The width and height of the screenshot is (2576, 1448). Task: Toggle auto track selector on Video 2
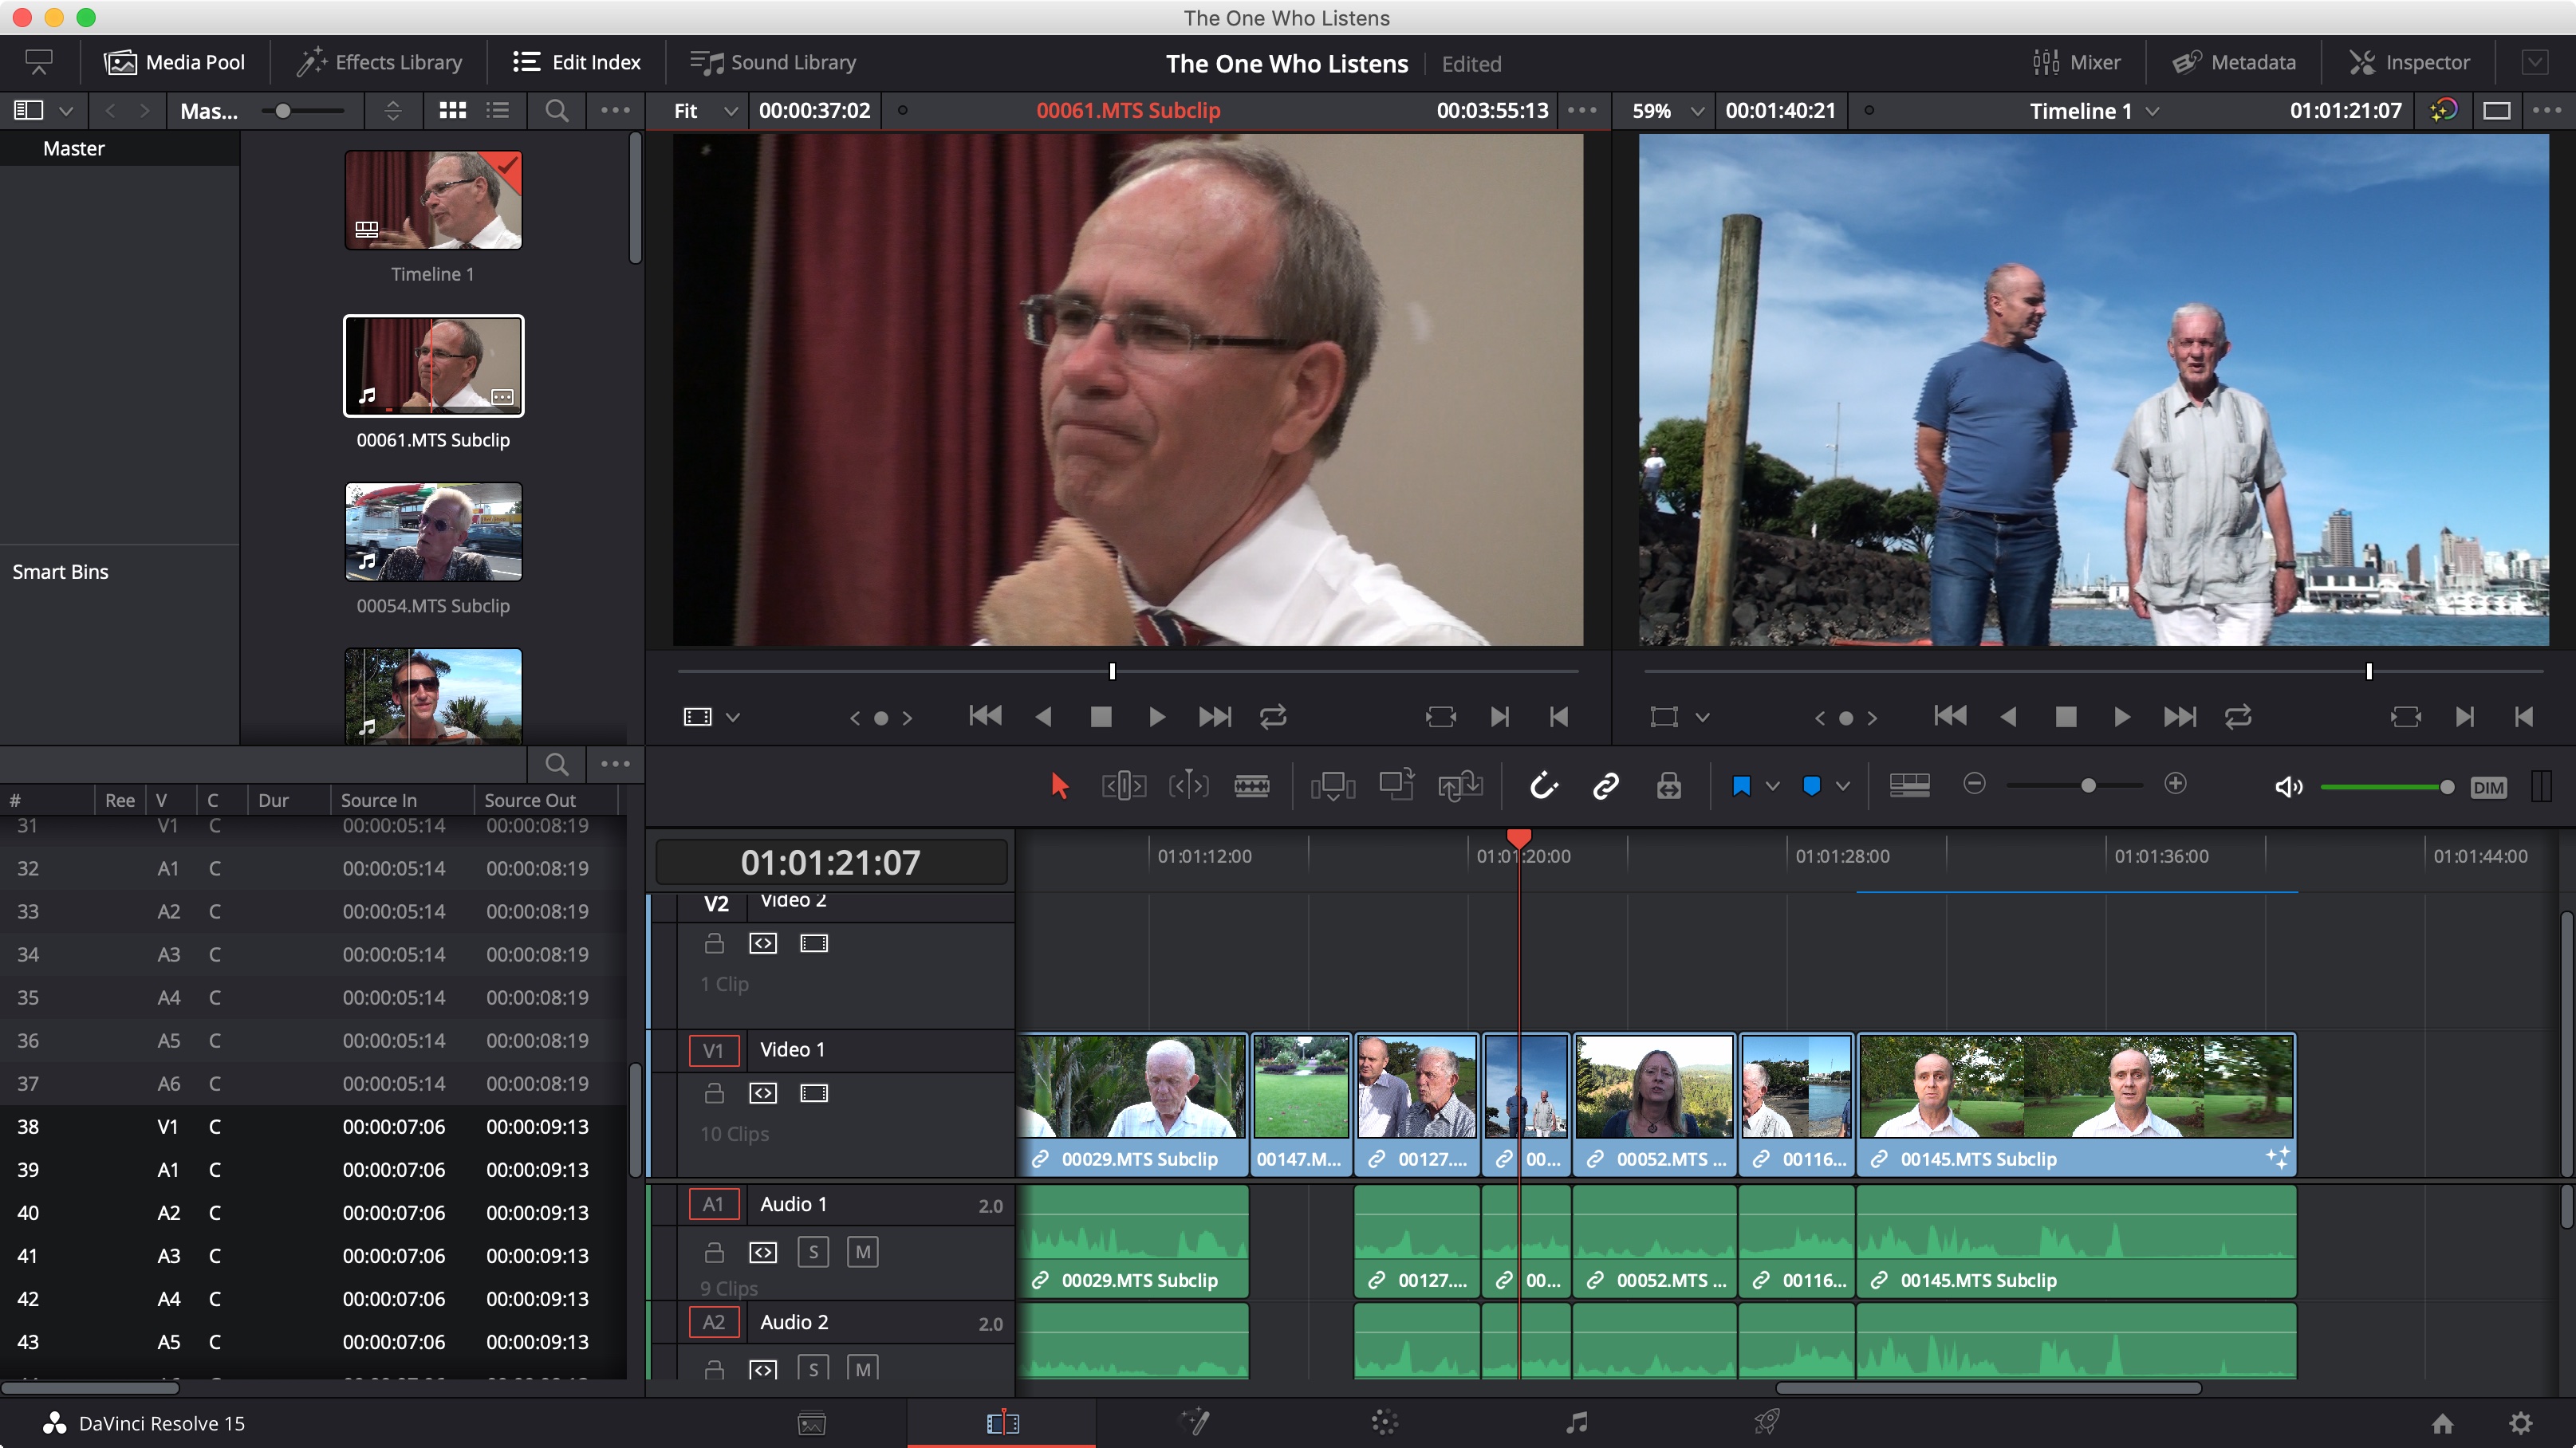pyautogui.click(x=763, y=943)
